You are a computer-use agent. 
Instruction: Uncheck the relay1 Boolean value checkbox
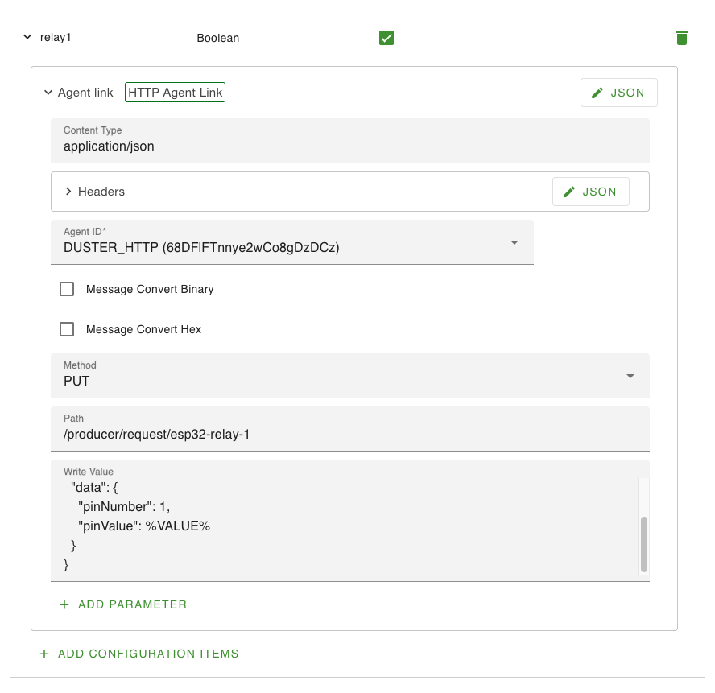(x=386, y=38)
